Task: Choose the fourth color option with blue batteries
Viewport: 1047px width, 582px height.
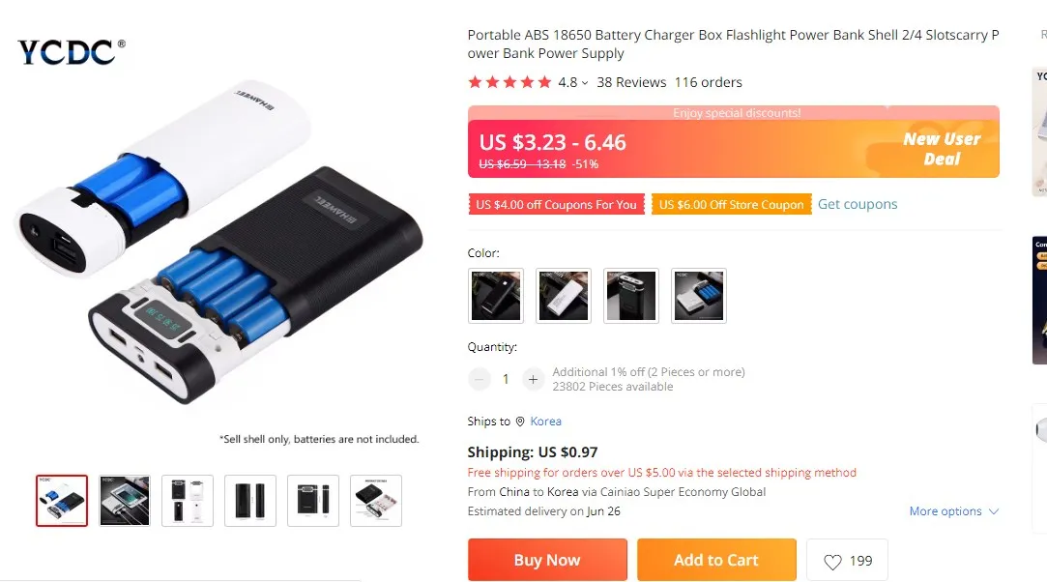Action: pyautogui.click(x=698, y=296)
